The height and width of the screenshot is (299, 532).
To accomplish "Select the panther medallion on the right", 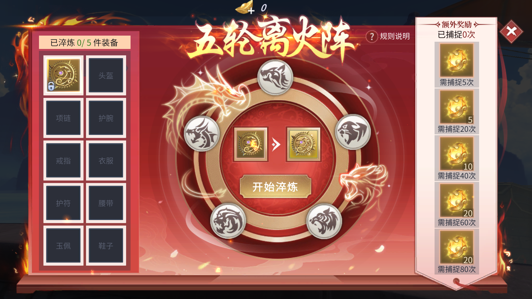I will pos(353,132).
